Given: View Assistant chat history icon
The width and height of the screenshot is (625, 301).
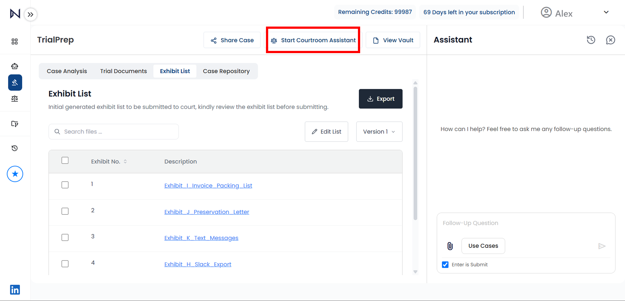Looking at the screenshot, I should (591, 40).
